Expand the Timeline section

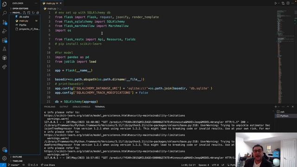click(18, 161)
